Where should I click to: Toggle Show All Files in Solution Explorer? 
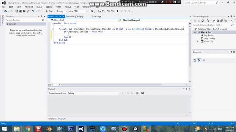coord(225,21)
